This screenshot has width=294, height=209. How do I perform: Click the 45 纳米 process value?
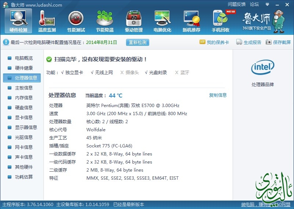(94, 138)
